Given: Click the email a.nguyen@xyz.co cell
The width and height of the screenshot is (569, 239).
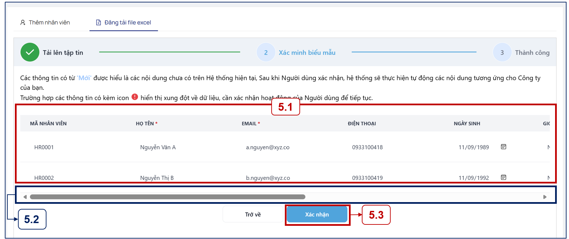Looking at the screenshot, I should pyautogui.click(x=268, y=147).
